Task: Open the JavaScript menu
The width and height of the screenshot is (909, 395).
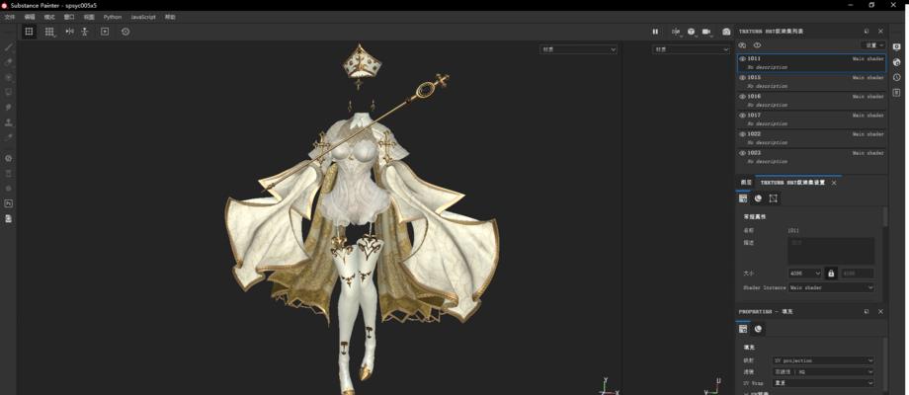Action: pyautogui.click(x=143, y=18)
